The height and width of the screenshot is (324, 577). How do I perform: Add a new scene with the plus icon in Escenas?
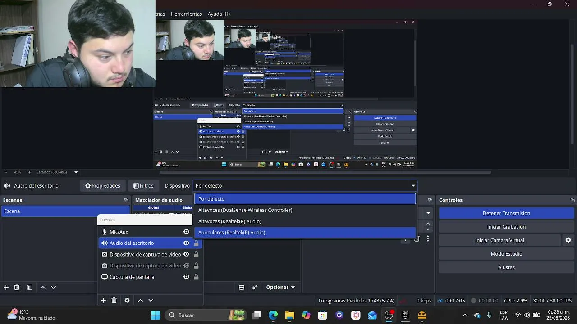(6, 287)
